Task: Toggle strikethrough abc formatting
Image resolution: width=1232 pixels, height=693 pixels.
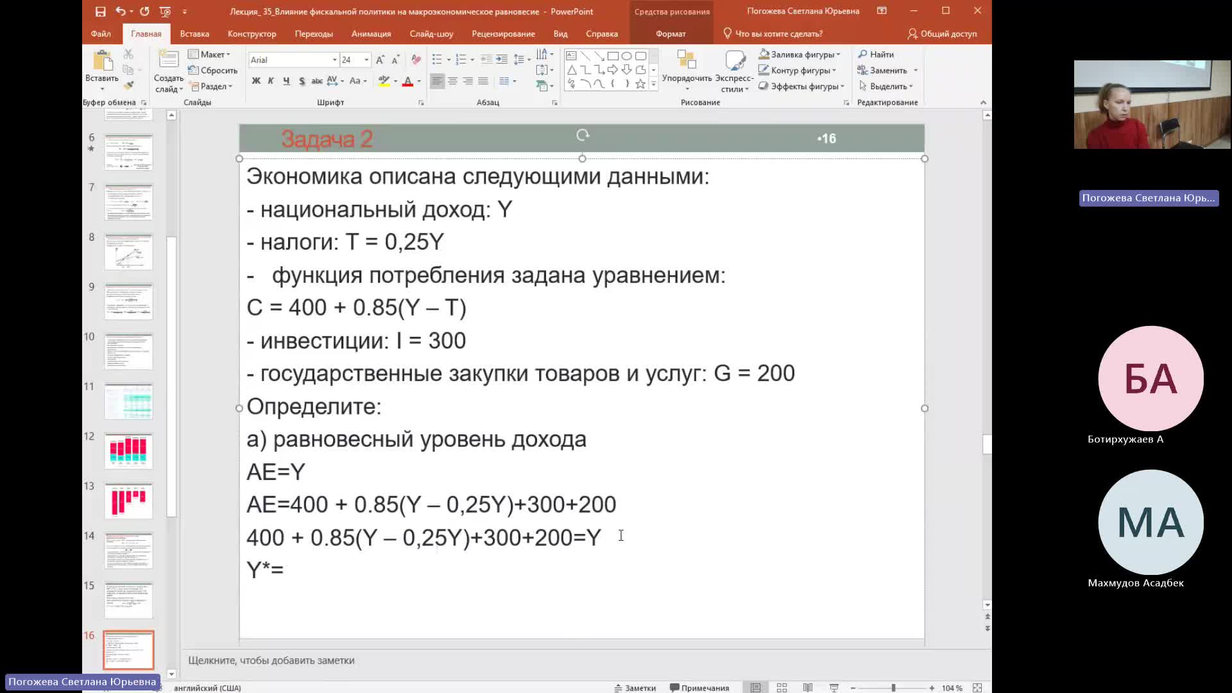Action: point(317,81)
